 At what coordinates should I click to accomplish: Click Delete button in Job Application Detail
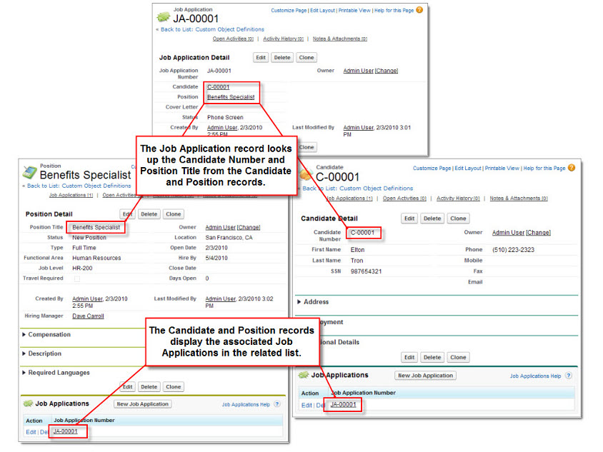click(282, 57)
